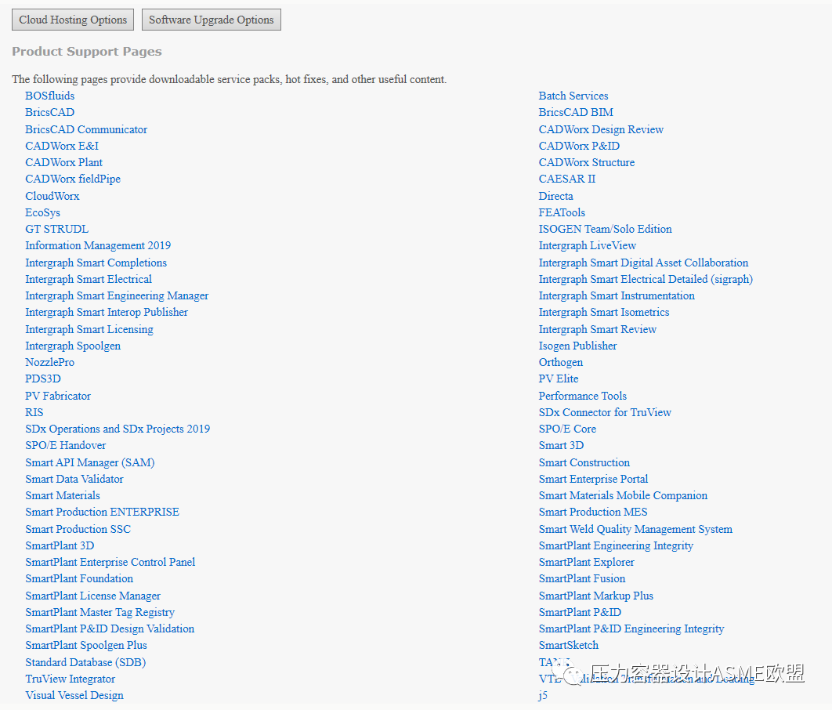Image resolution: width=832 pixels, height=710 pixels.
Task: Go to SmartPlant Foundation page
Action: click(79, 578)
